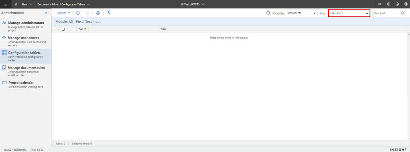Screen dimensions: 410x152
Task: Click the Administration panel title
Action: pyautogui.click(x=13, y=13)
